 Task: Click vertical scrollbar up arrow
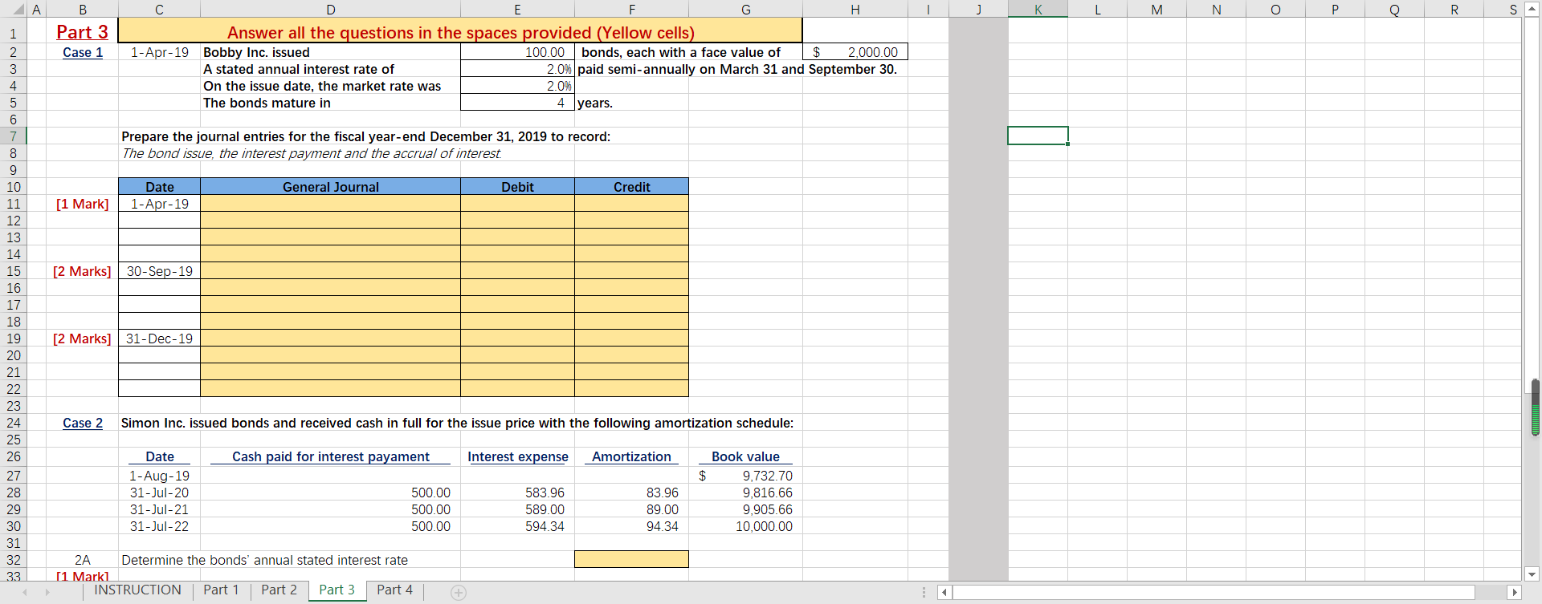tap(1532, 10)
